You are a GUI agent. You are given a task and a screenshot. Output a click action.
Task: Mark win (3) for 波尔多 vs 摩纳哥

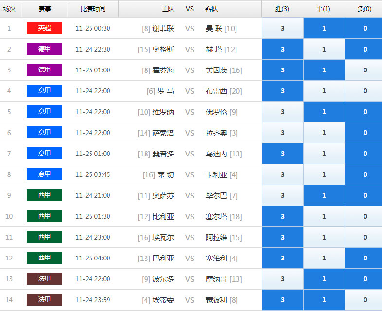(x=283, y=279)
